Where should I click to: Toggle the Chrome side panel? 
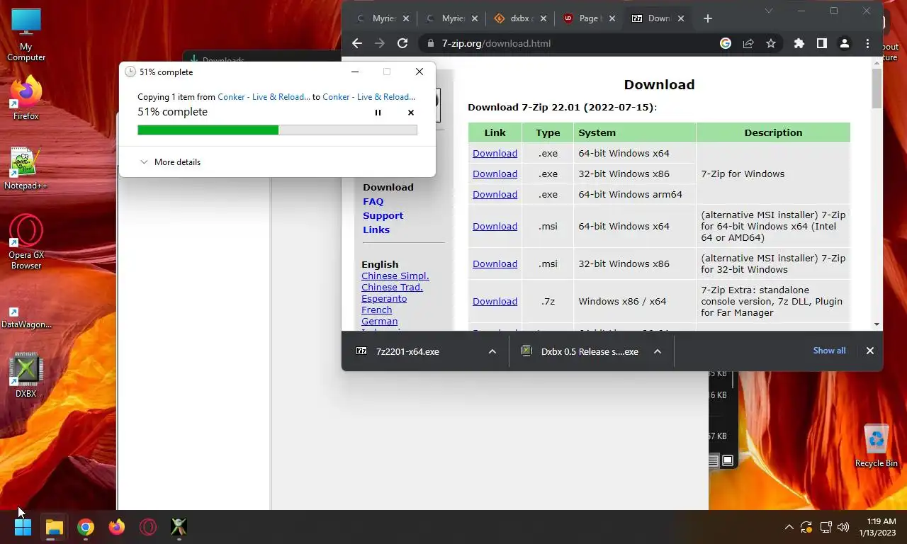pos(822,43)
